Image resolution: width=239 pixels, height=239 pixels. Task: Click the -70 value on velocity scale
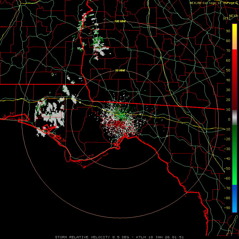[x=227, y=188]
